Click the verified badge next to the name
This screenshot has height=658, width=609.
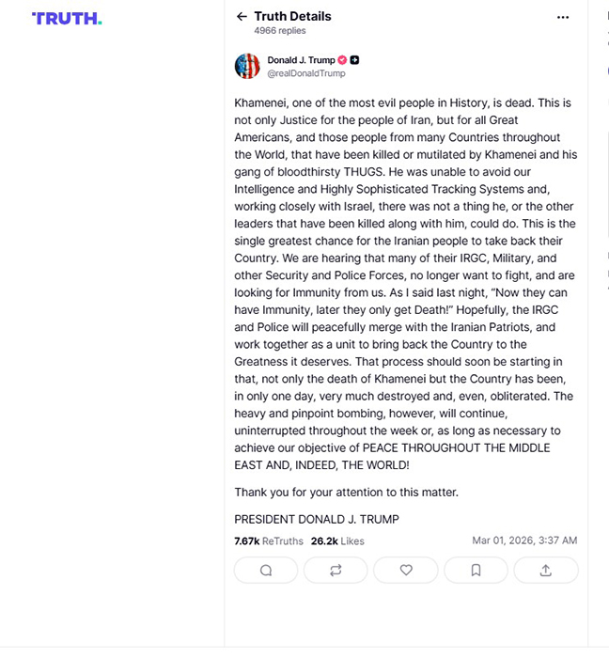click(343, 60)
